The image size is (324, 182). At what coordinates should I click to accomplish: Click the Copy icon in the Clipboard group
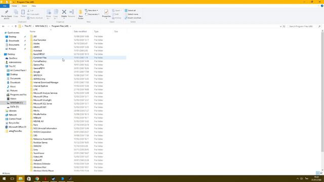click(16, 12)
